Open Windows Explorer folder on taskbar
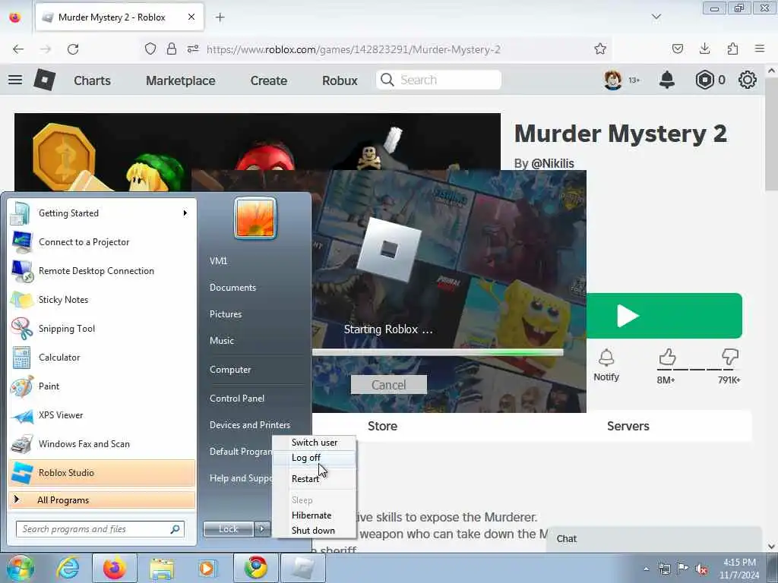Screen dimensions: 778x583 (x=162, y=568)
